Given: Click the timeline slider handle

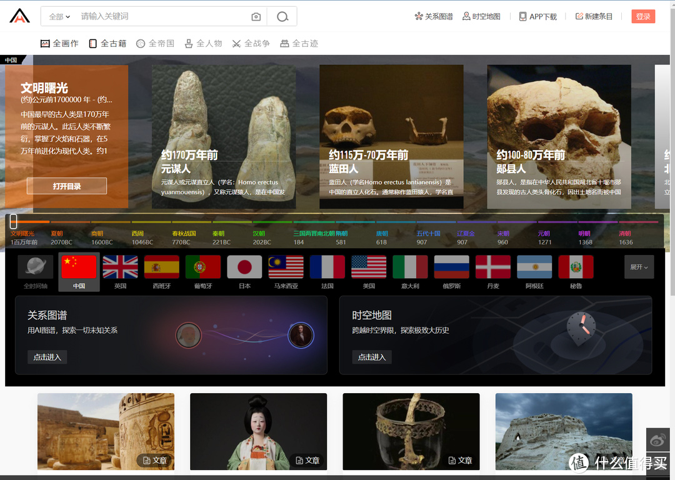Looking at the screenshot, I should [x=13, y=221].
